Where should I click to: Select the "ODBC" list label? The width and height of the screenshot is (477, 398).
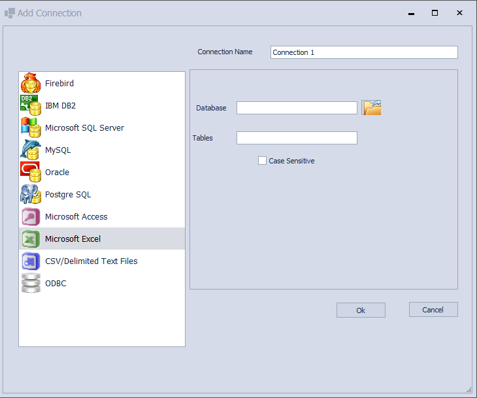click(56, 283)
